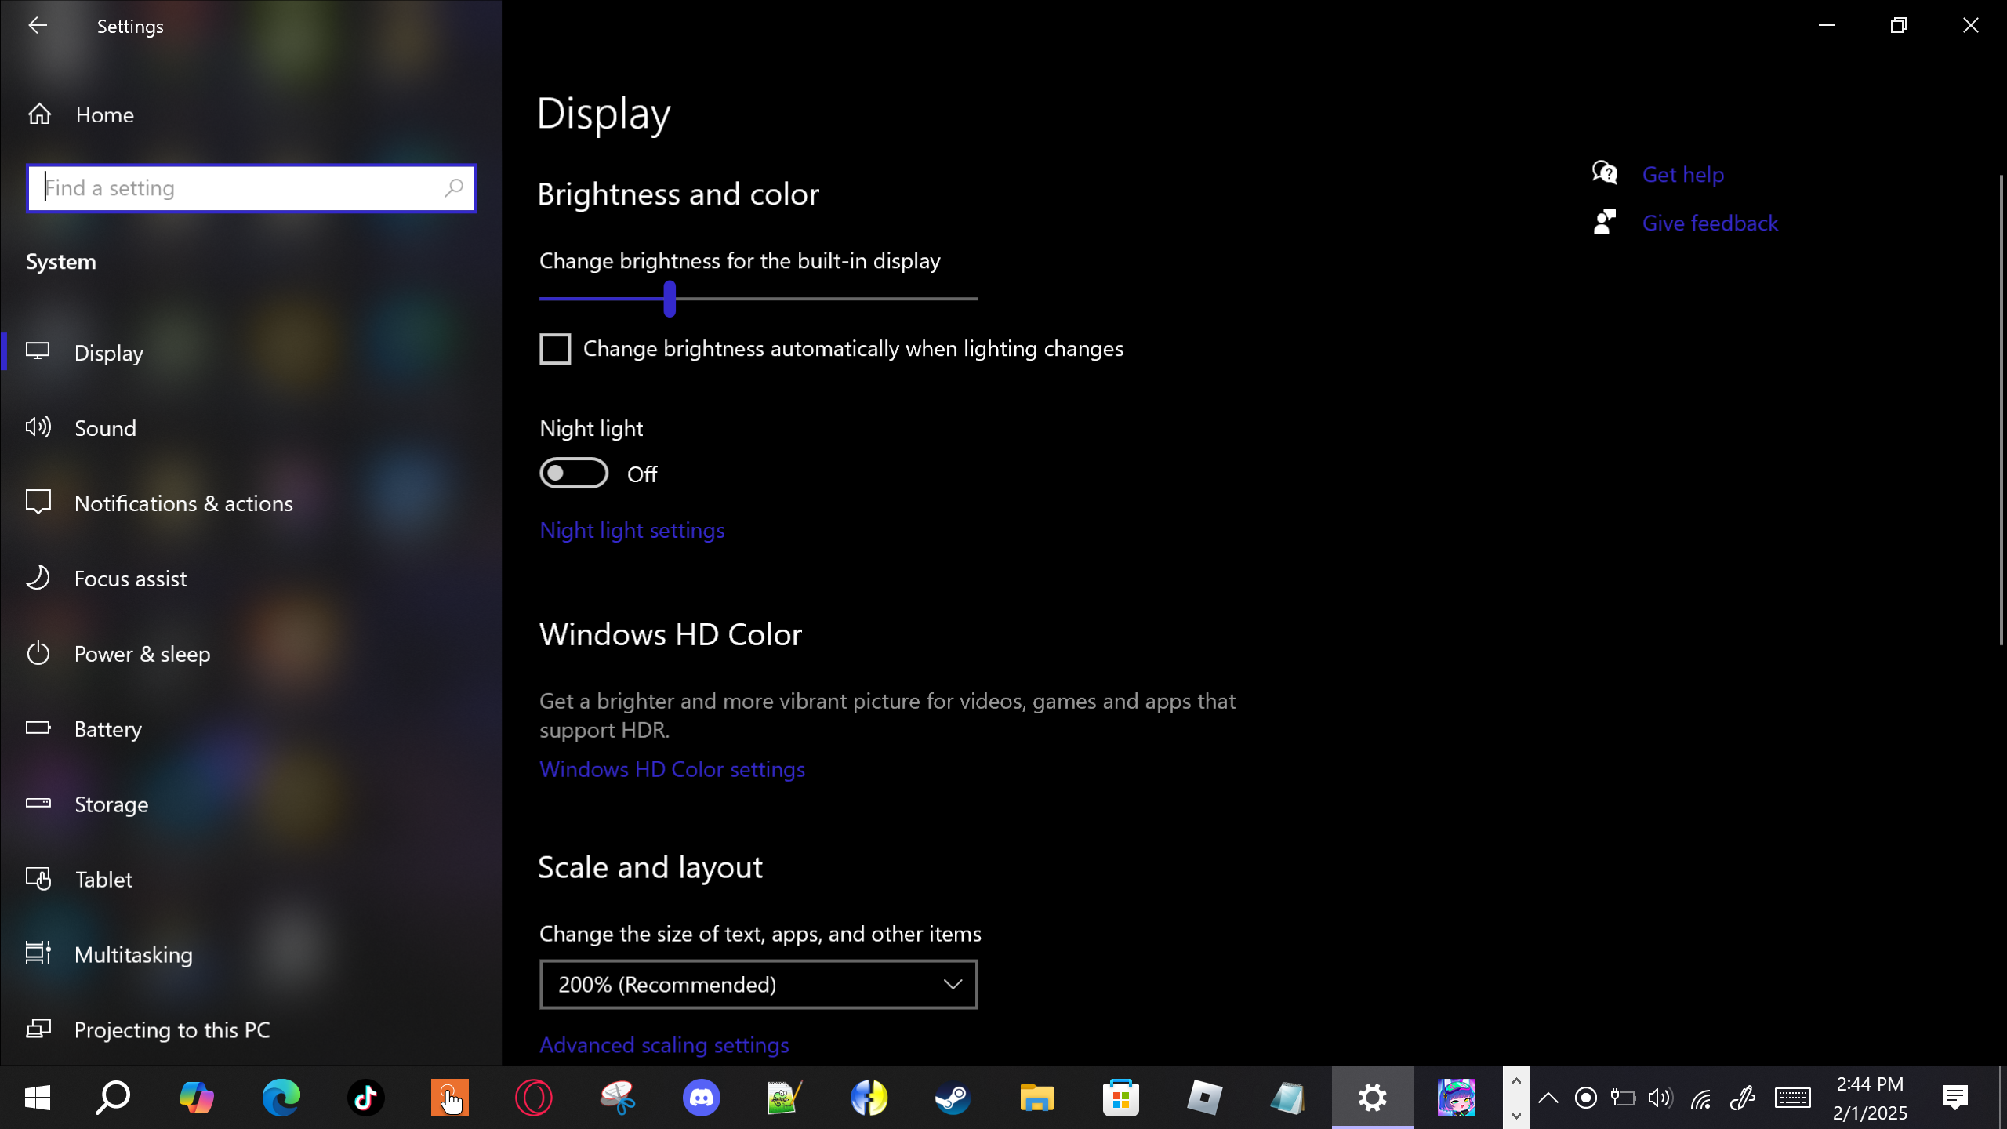Click the Home icon in the sidebar

(x=39, y=114)
